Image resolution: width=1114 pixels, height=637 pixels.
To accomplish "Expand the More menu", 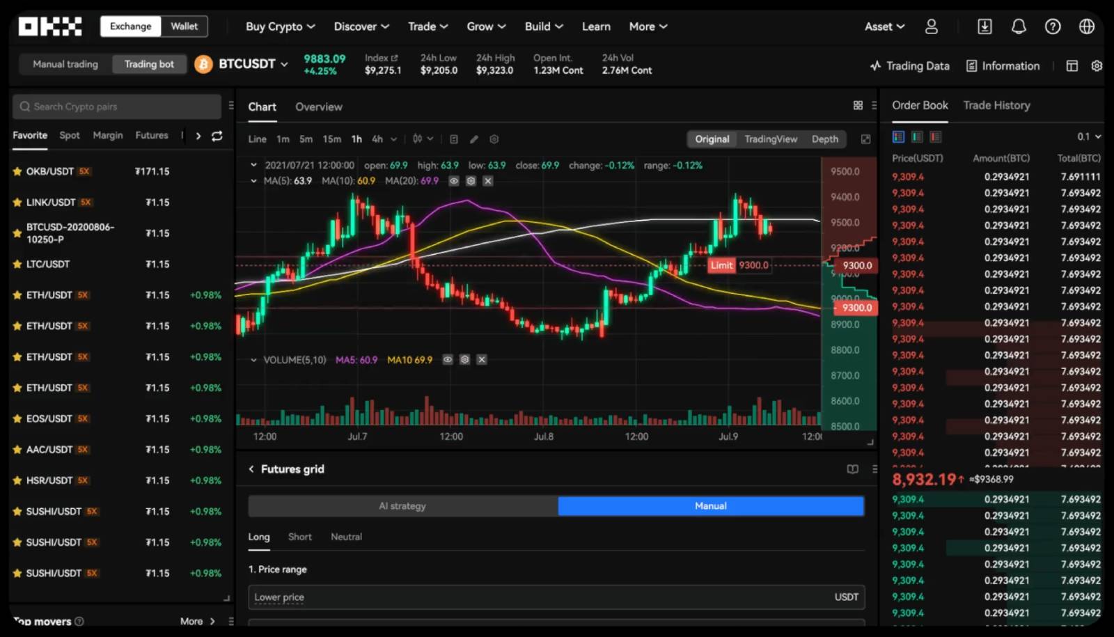I will [x=648, y=26].
